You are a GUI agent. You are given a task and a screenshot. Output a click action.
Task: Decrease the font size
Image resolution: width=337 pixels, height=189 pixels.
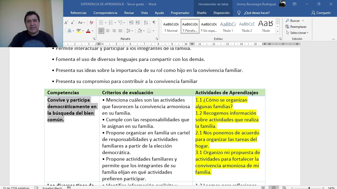click(x=72, y=23)
